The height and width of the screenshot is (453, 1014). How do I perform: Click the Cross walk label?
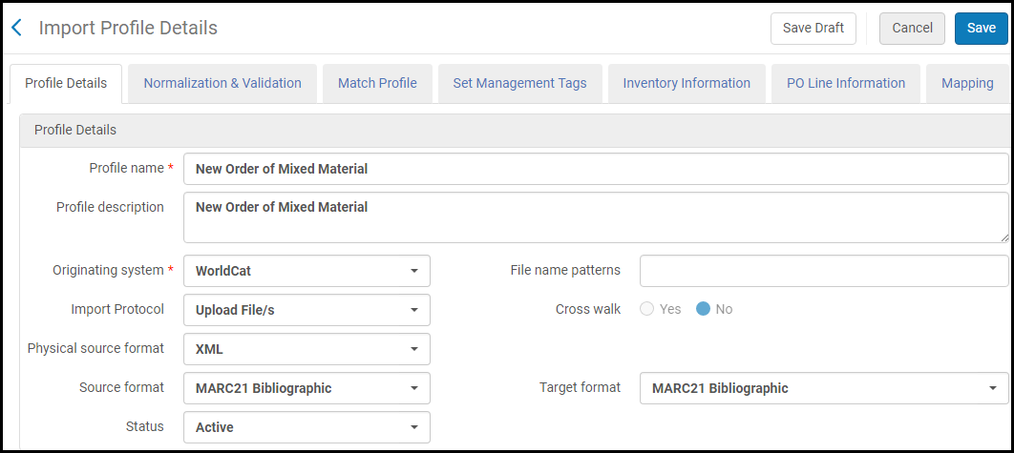click(x=588, y=309)
